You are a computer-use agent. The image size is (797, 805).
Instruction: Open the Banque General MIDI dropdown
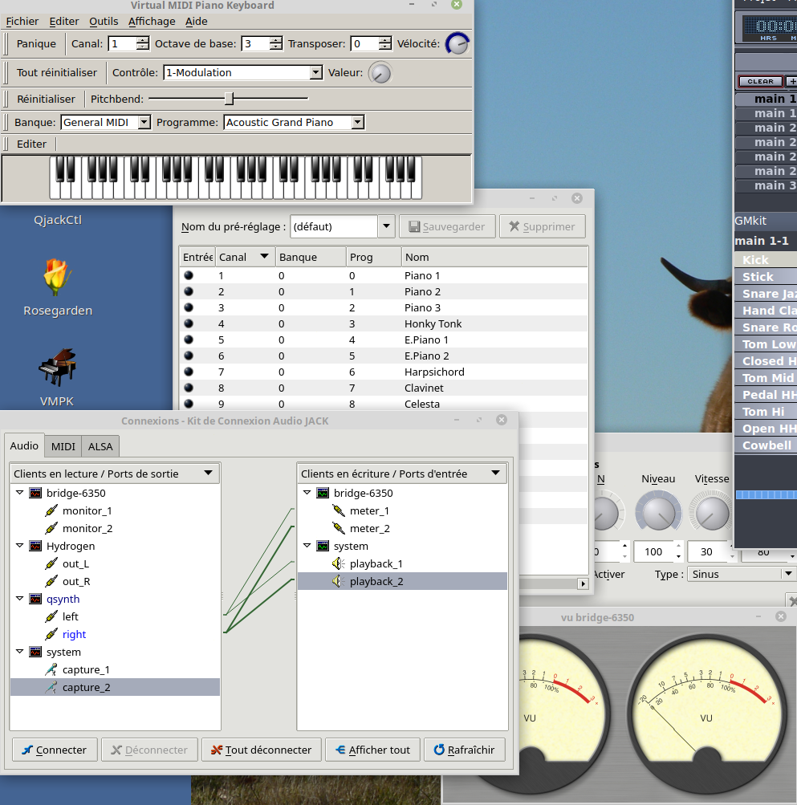pos(144,122)
